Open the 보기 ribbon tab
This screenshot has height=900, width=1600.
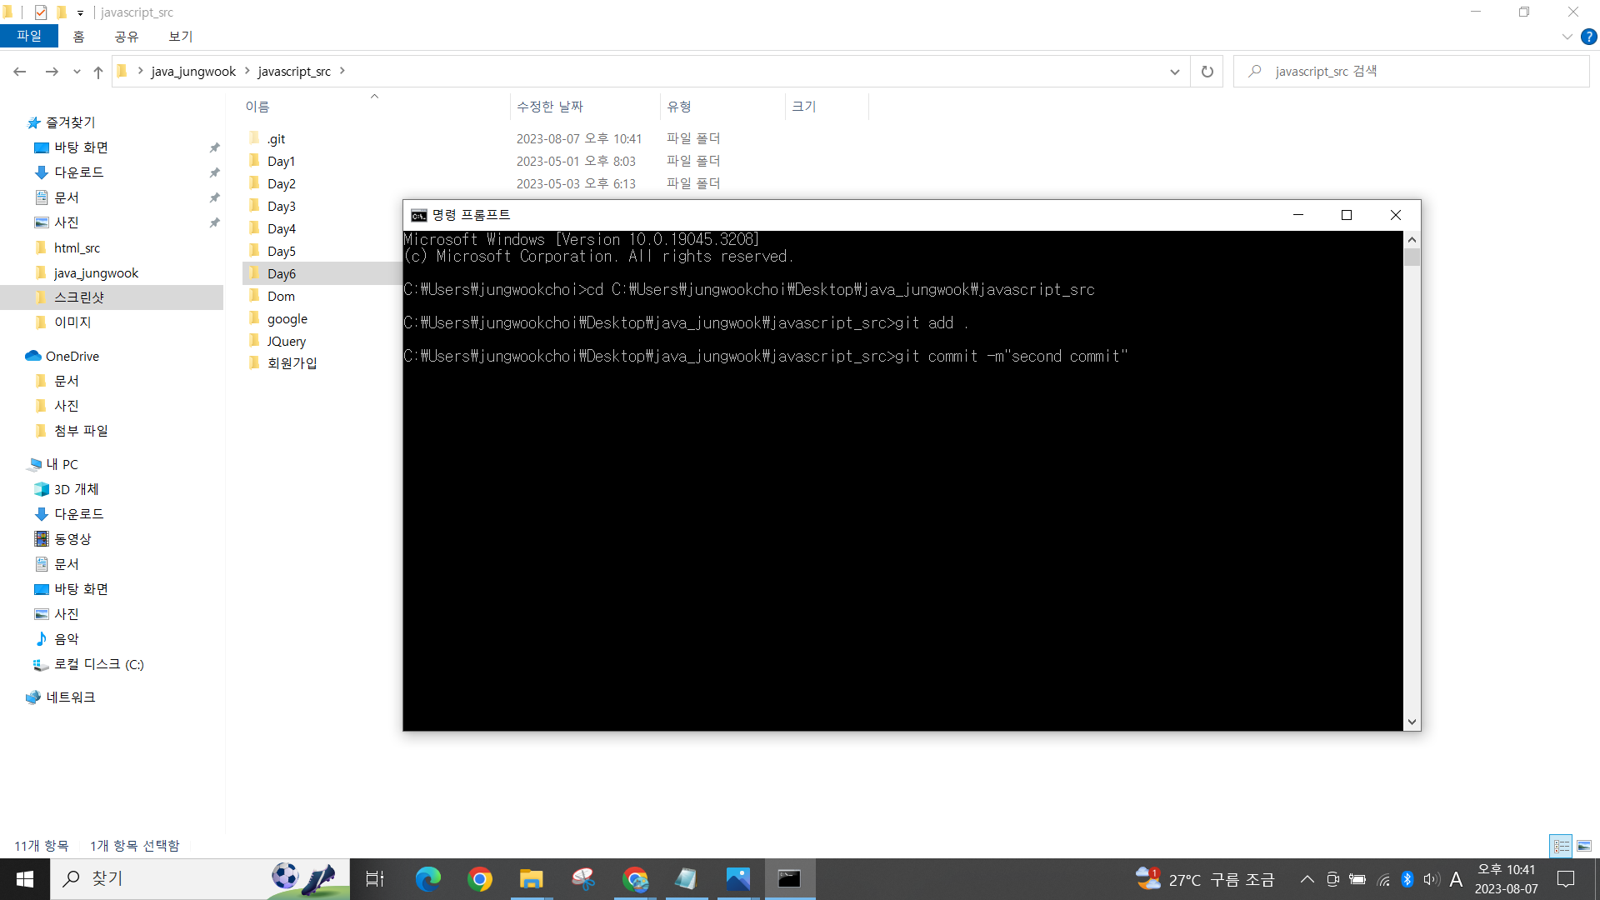[x=180, y=37]
